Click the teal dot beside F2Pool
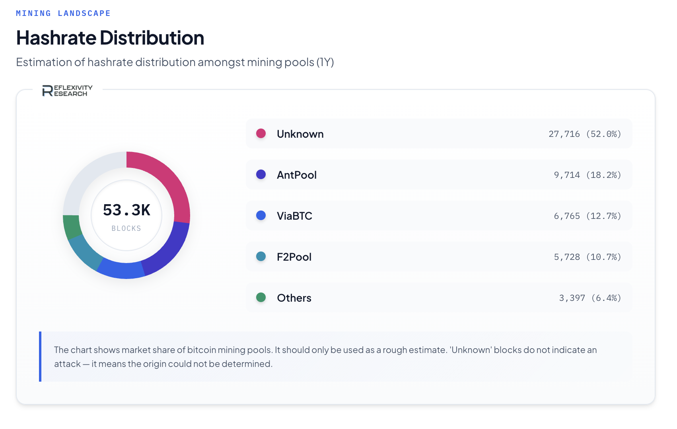Image resolution: width=677 pixels, height=429 pixels. click(x=261, y=256)
